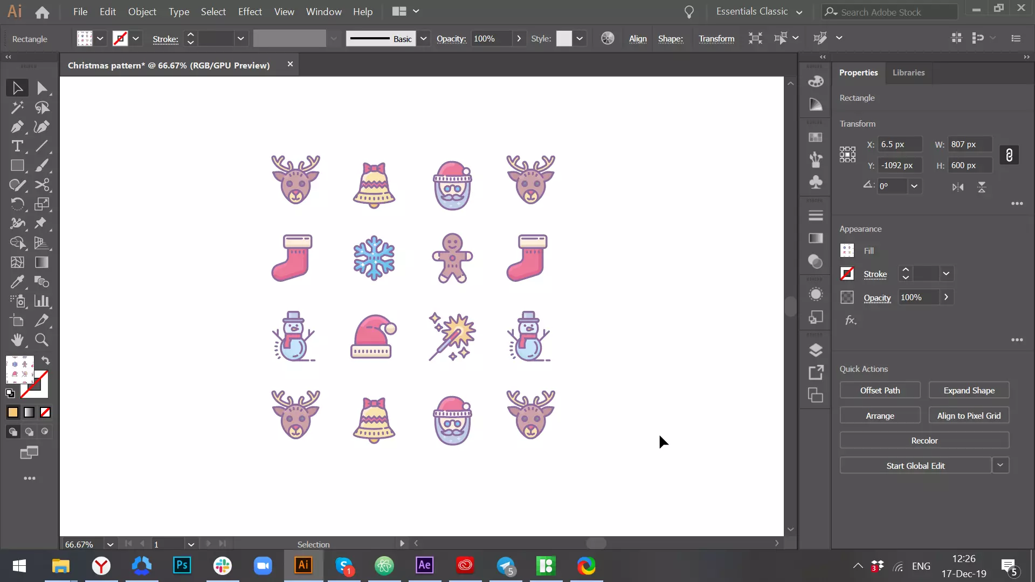This screenshot has height=582, width=1035.
Task: Click Align to Pixel Grid button
Action: coord(969,415)
